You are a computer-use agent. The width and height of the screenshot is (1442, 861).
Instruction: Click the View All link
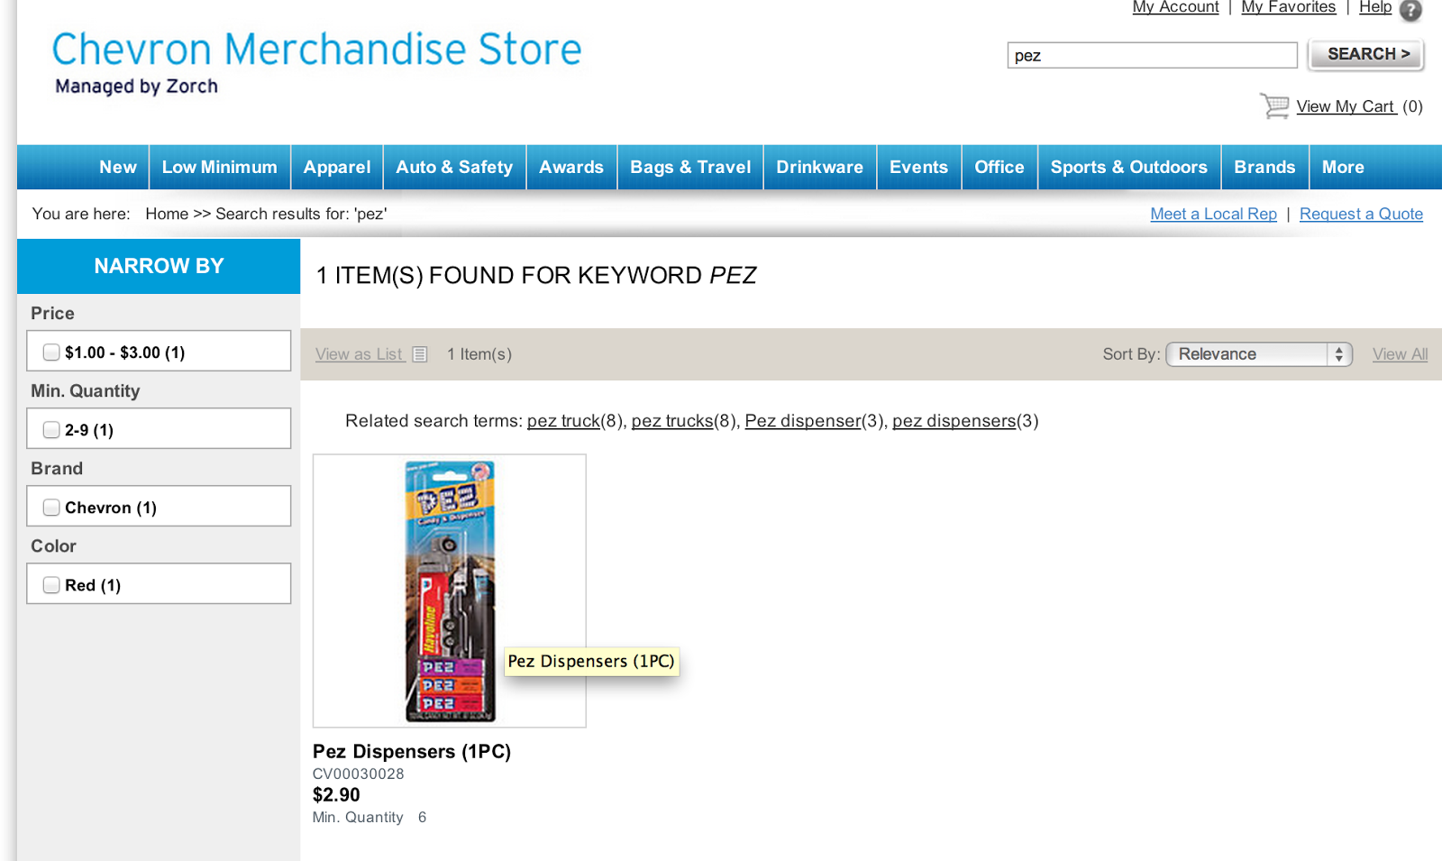[1400, 354]
